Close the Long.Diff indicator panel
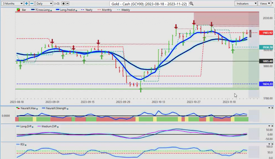This screenshot has width=275, height=159. point(273,126)
